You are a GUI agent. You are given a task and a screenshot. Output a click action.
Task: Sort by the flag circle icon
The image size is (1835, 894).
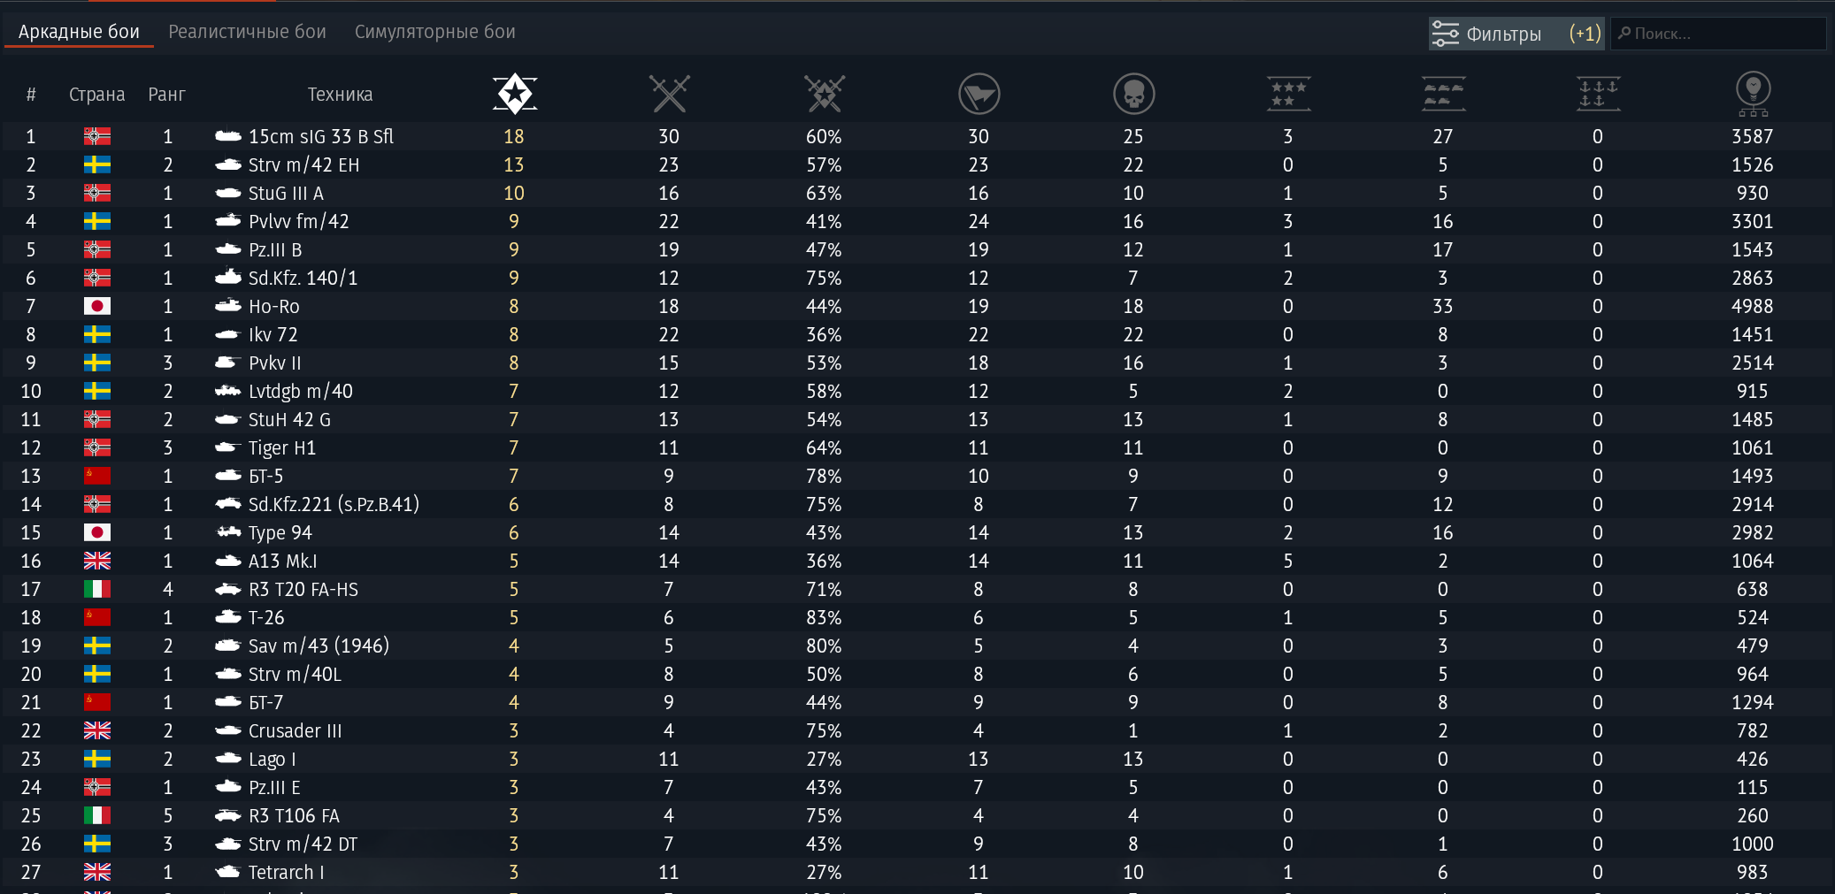(979, 94)
